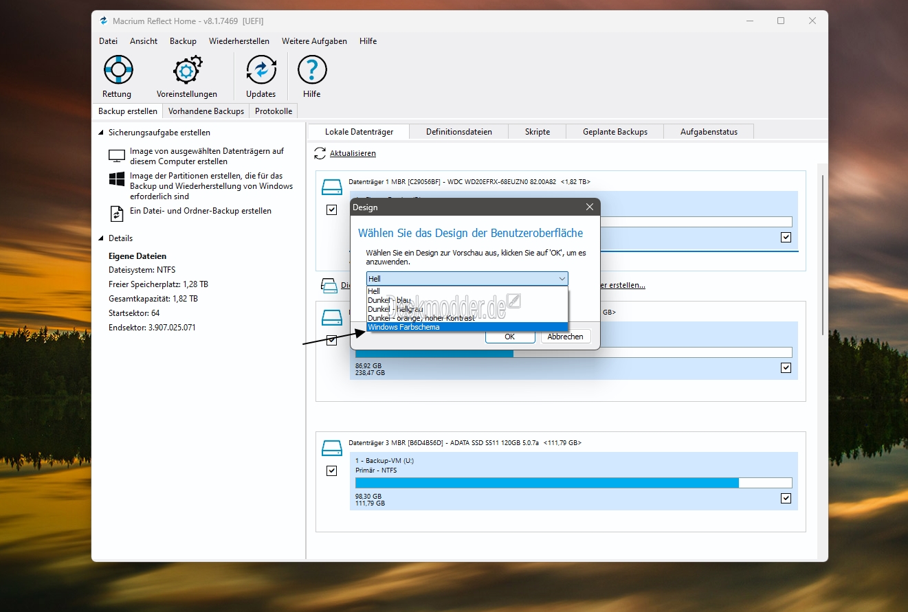Toggle Backup-VM (U:) partition checkbox

(786, 498)
